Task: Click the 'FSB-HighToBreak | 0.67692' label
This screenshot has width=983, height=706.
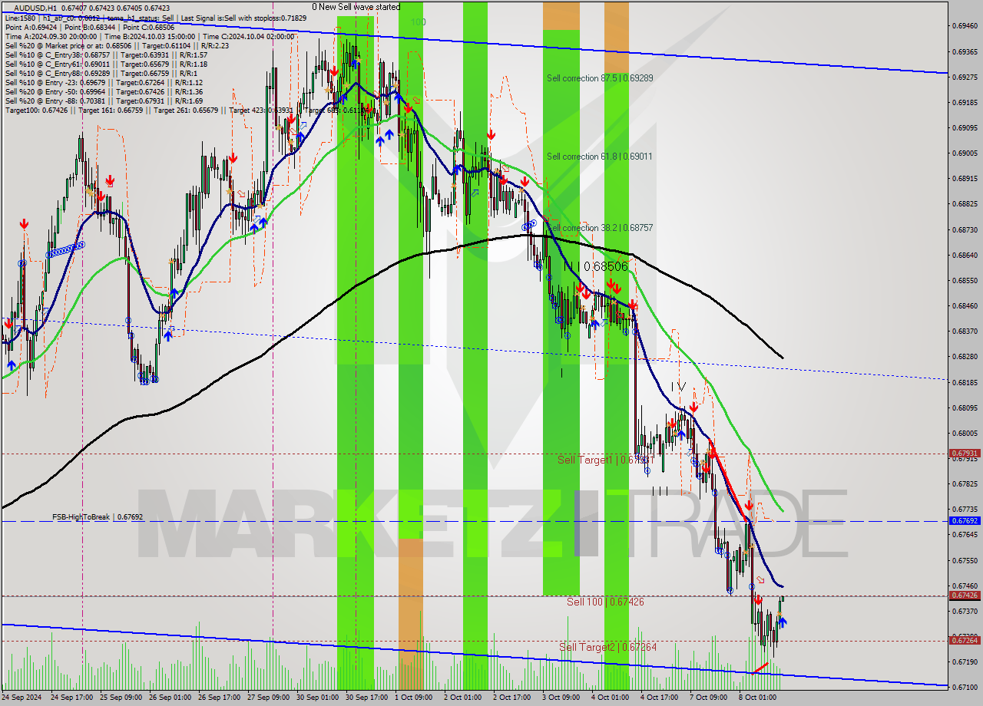Action: [98, 517]
